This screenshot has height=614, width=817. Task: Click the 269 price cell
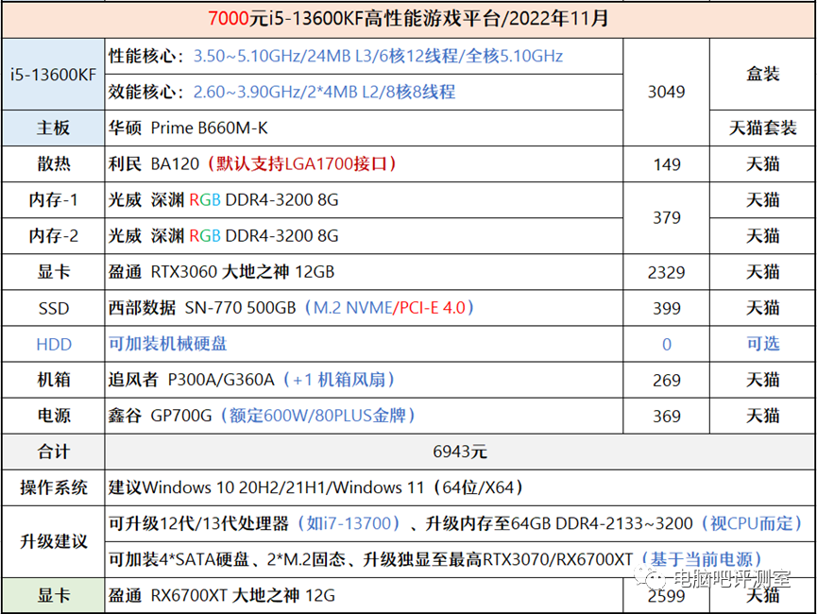pos(667,380)
